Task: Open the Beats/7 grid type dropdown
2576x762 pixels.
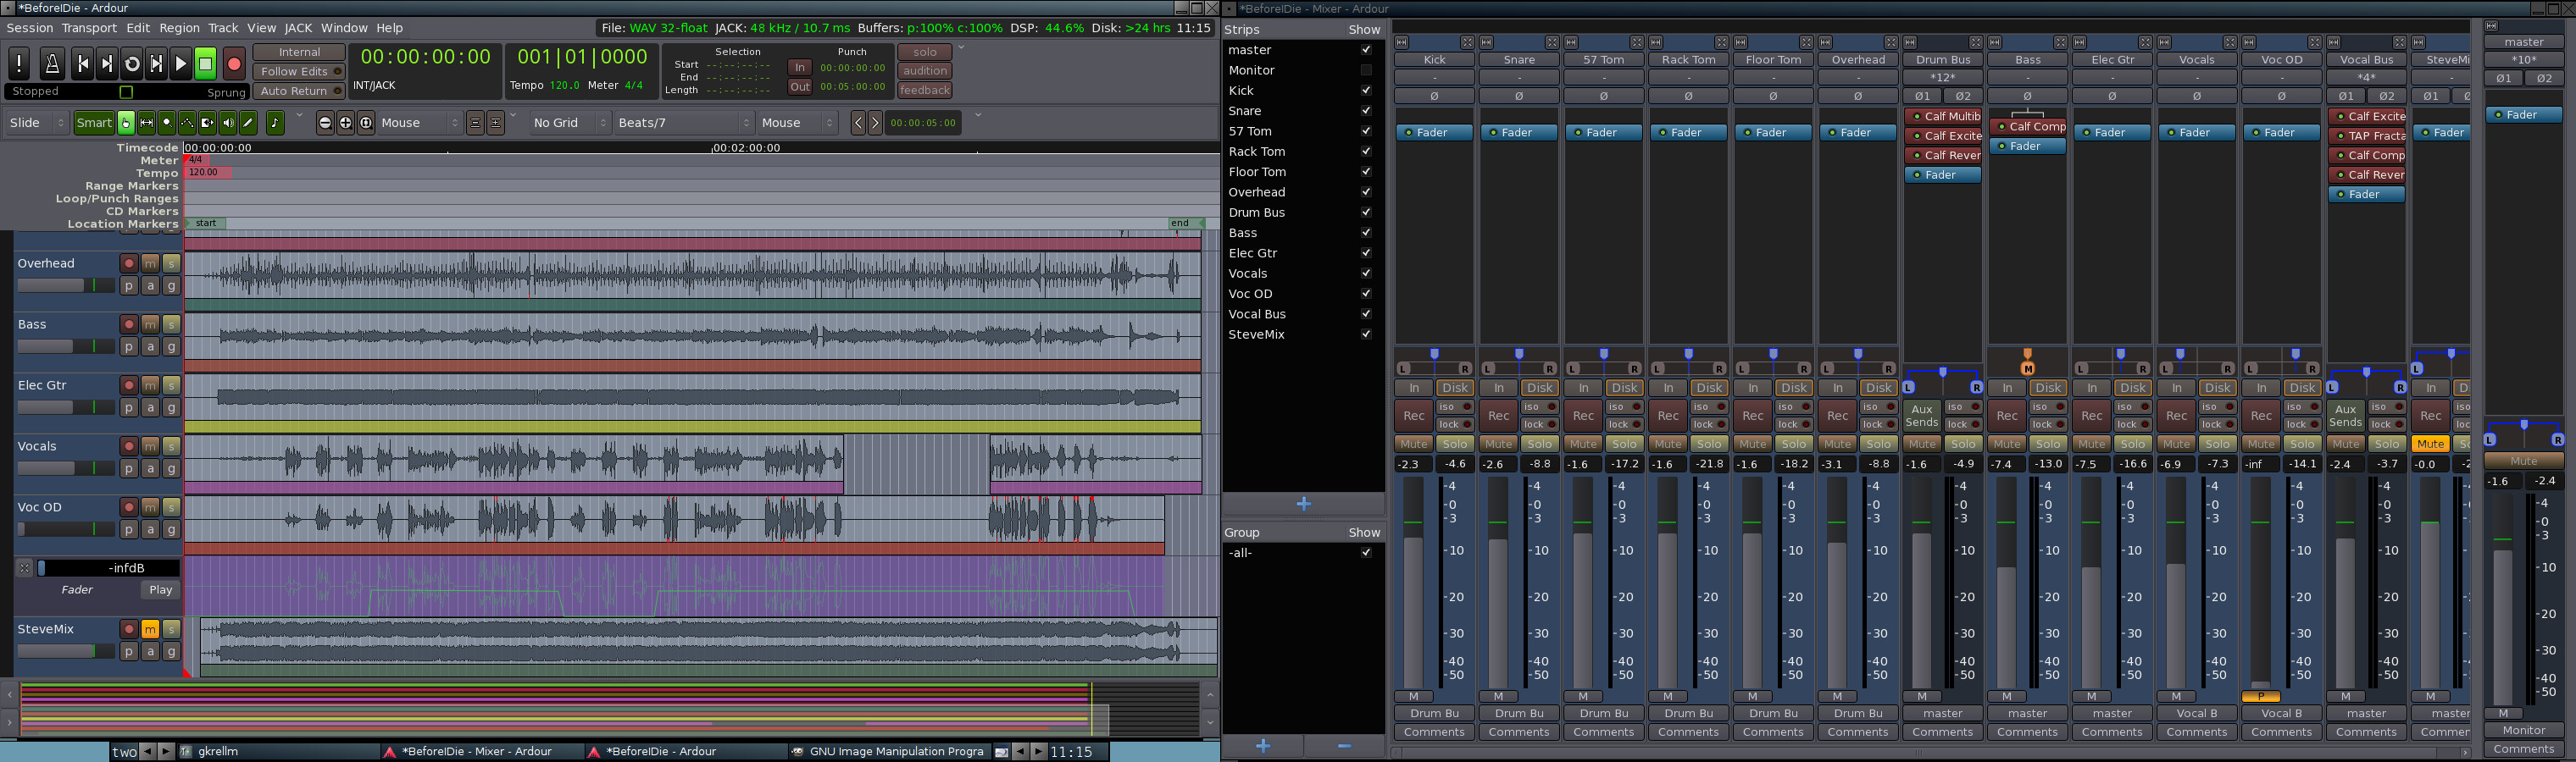Action: point(684,123)
